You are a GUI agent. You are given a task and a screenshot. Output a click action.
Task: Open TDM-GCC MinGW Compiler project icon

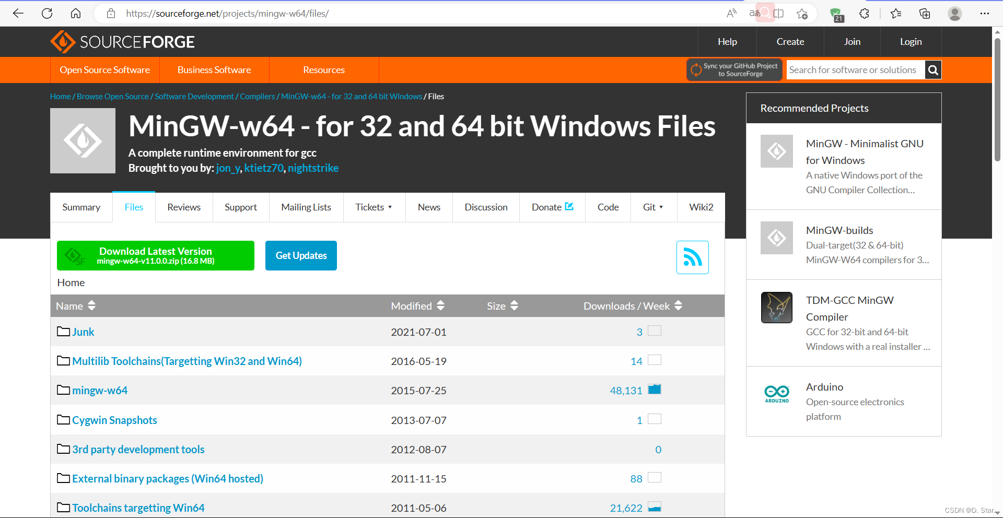[777, 308]
